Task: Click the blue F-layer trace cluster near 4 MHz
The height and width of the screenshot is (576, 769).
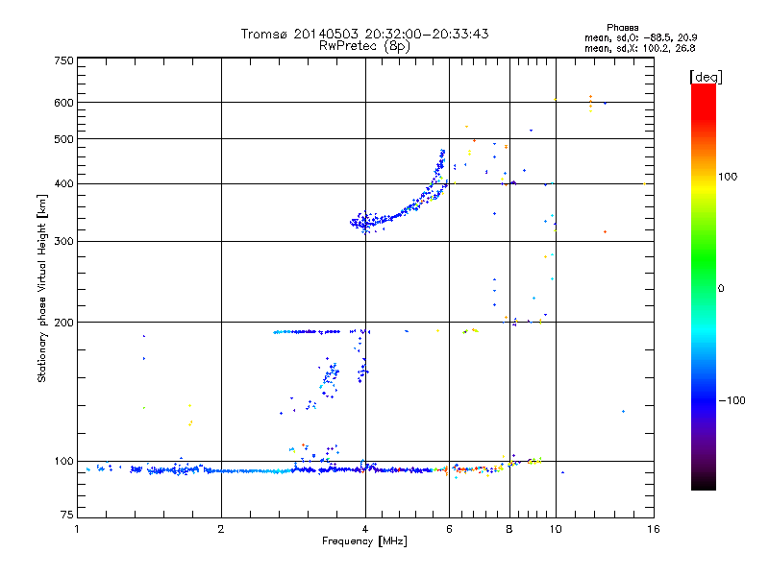Action: tap(364, 223)
